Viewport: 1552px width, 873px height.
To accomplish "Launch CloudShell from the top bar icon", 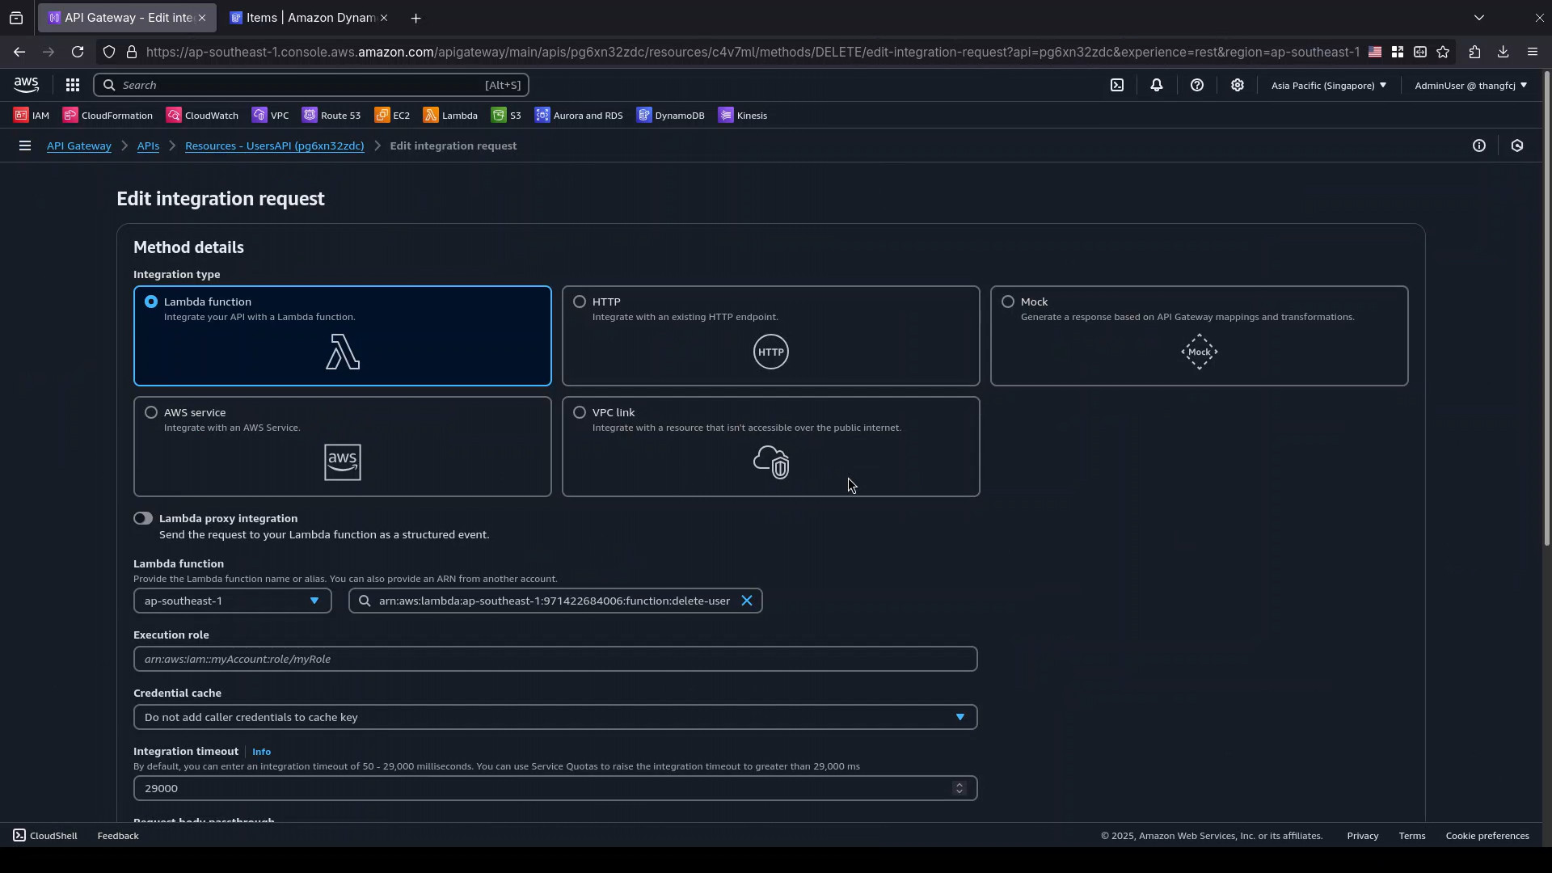I will click(x=1117, y=85).
